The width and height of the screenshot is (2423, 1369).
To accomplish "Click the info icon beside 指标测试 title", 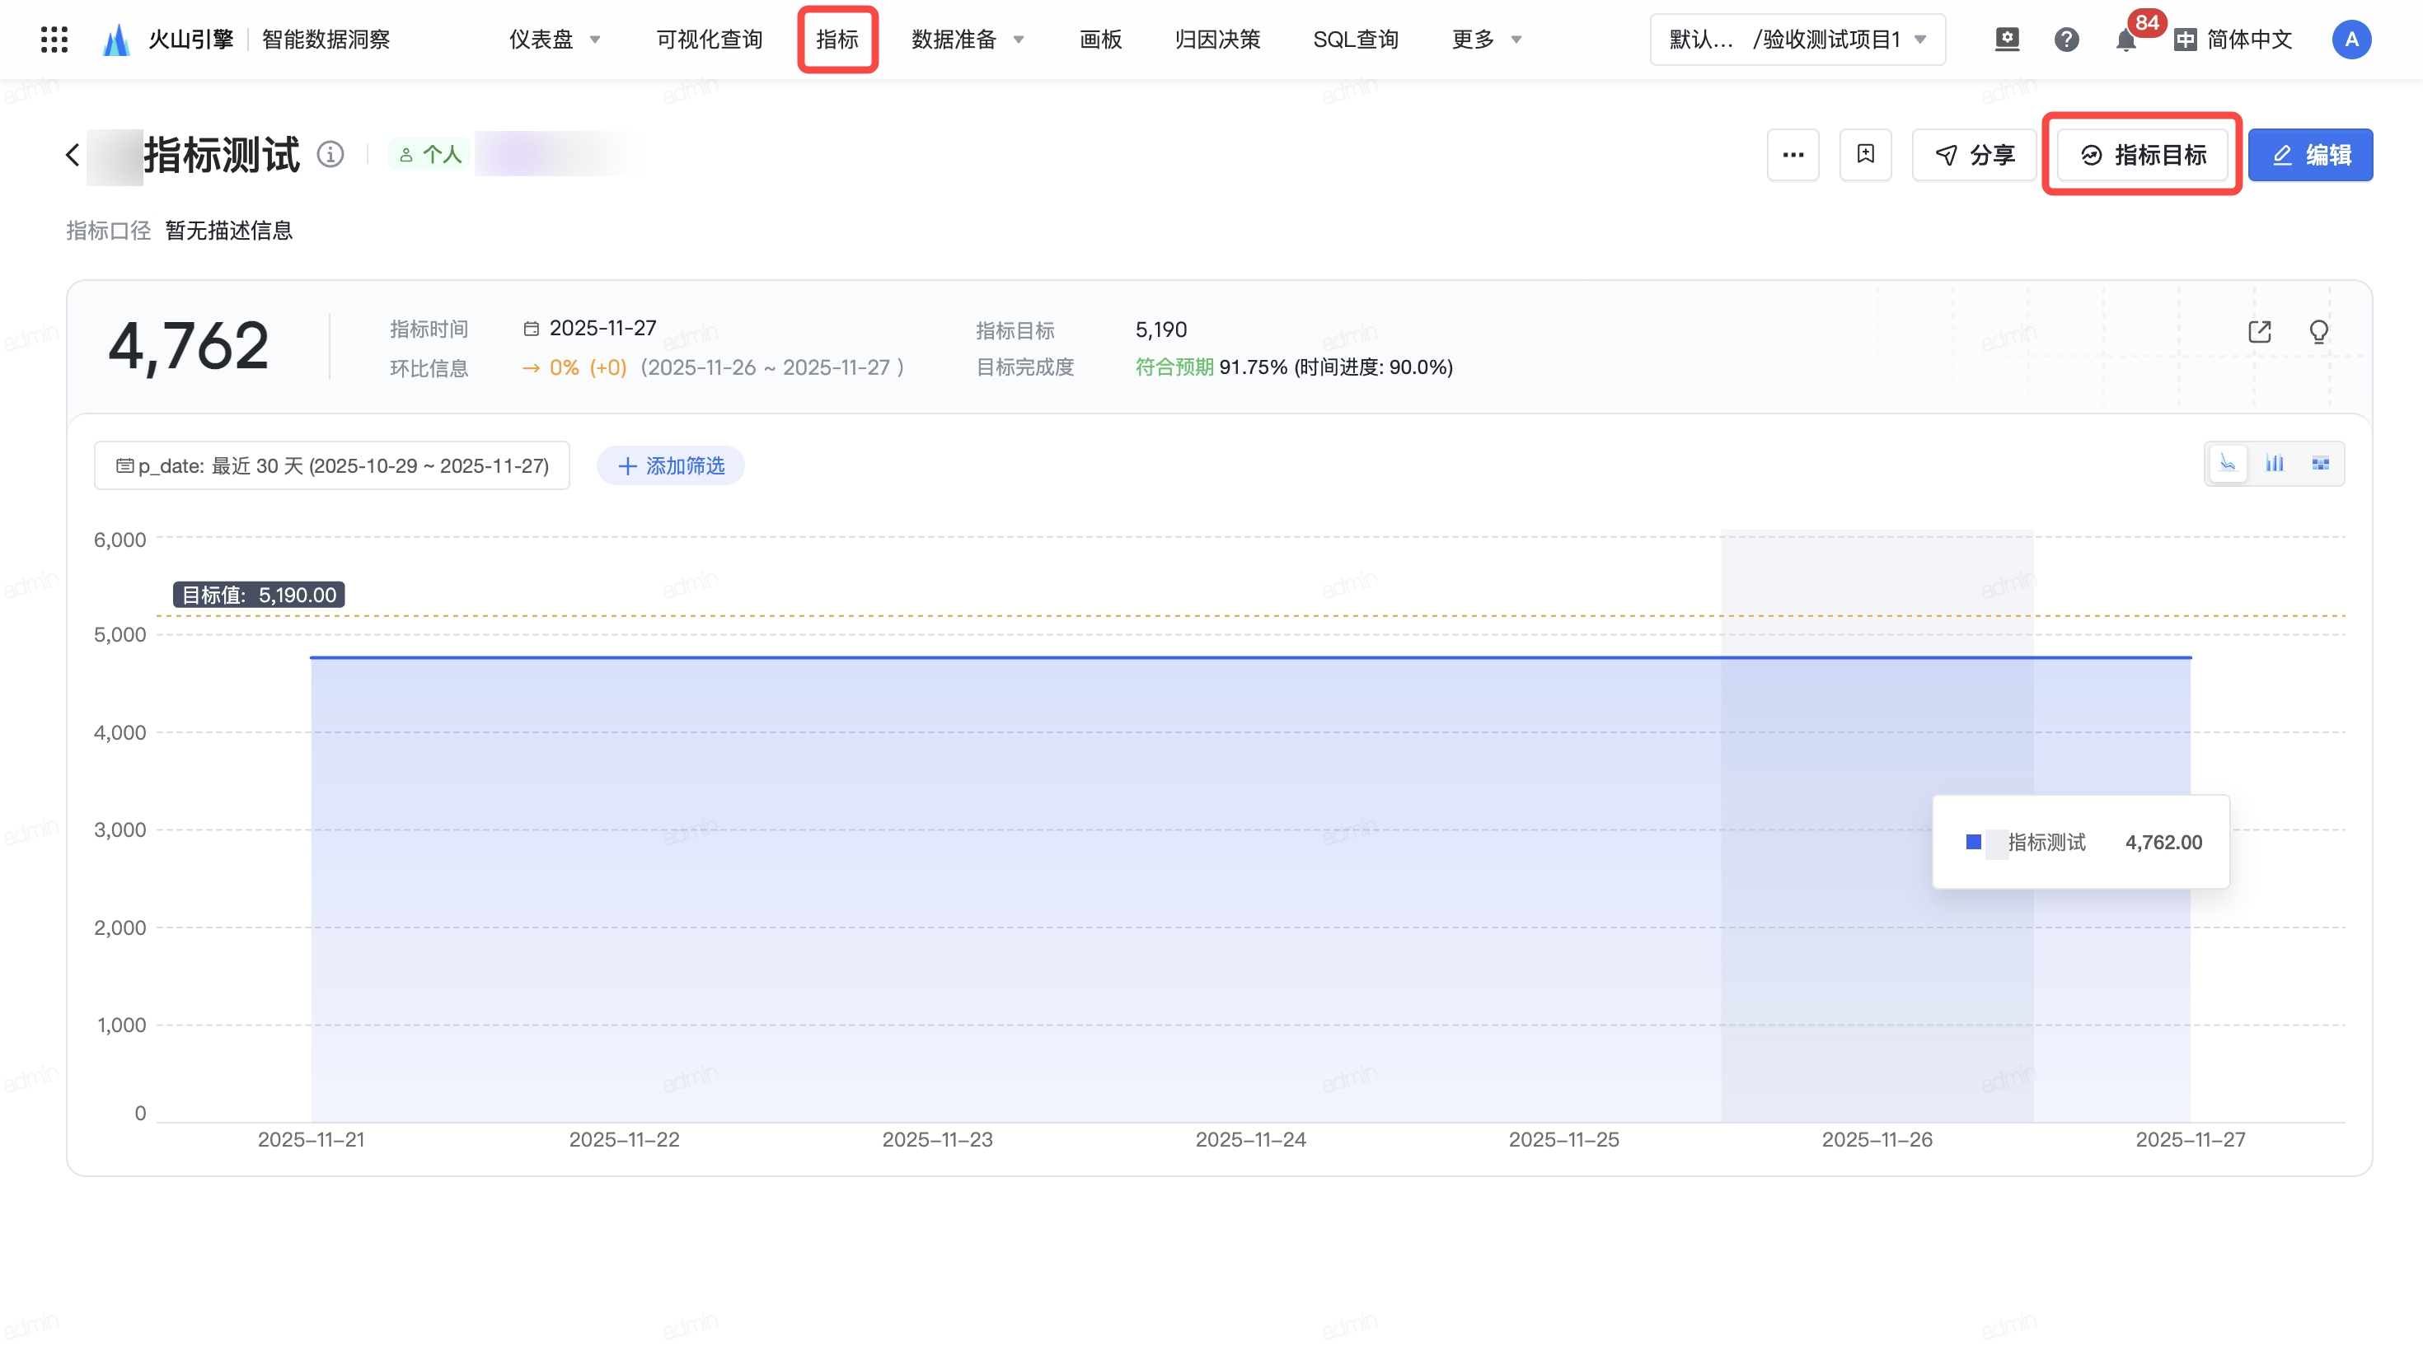I will coord(330,154).
